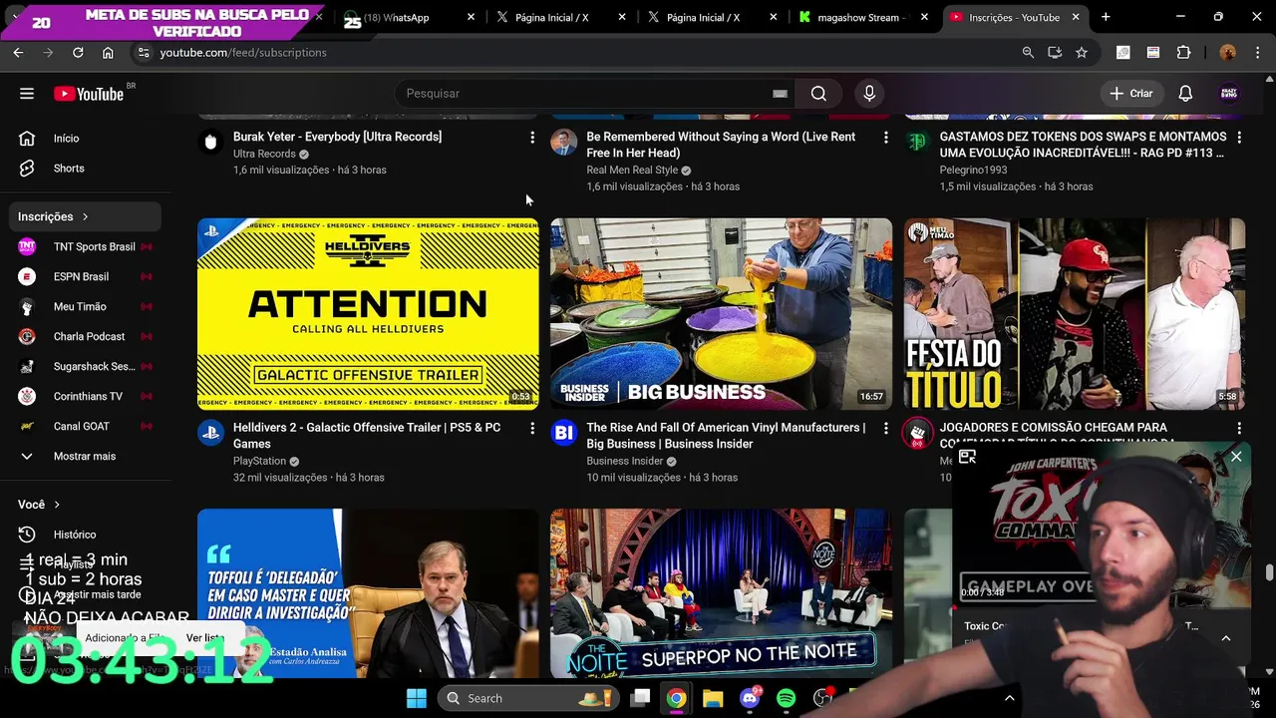Viewport: 1276px width, 718px height.
Task: Open the on-screen keyboard in the search box
Action: pos(780,94)
